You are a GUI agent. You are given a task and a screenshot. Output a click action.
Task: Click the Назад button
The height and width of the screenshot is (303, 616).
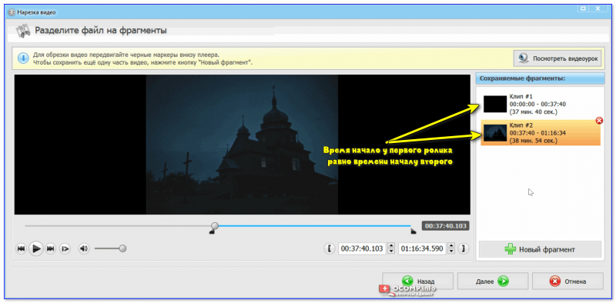(417, 281)
